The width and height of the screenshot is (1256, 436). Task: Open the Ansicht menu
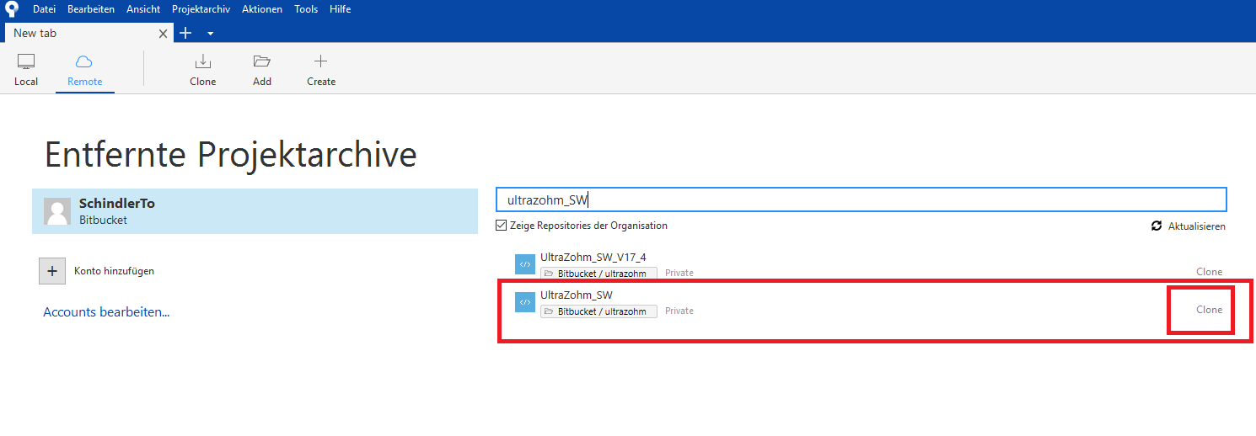(143, 9)
